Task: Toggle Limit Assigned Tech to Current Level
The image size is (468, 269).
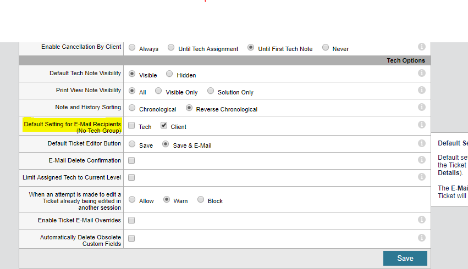Action: [x=131, y=177]
